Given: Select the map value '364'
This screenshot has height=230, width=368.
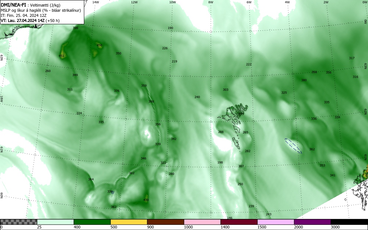Looking at the screenshot, I should click(91, 179).
